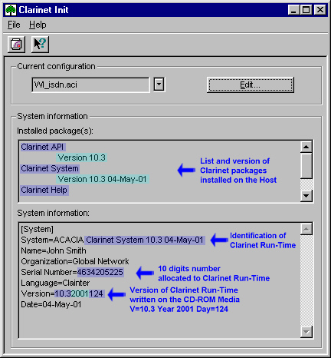Select Clarinet System package entry

click(x=50, y=168)
